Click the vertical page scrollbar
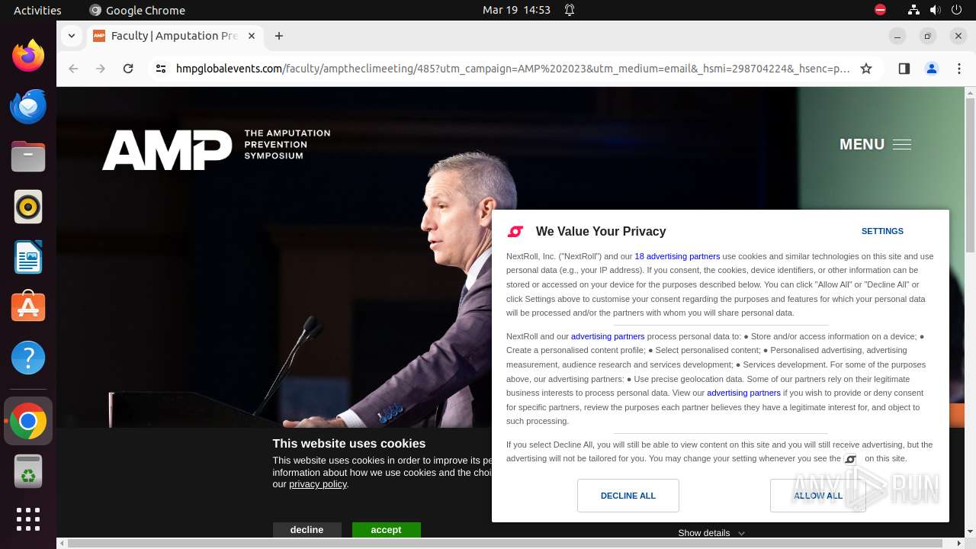Viewport: 976px width, 549px height. (x=970, y=177)
